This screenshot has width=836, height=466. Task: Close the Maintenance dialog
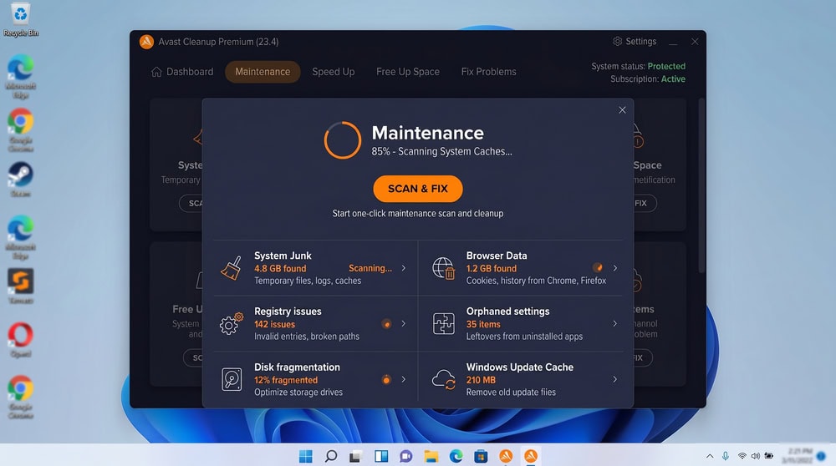click(x=622, y=110)
